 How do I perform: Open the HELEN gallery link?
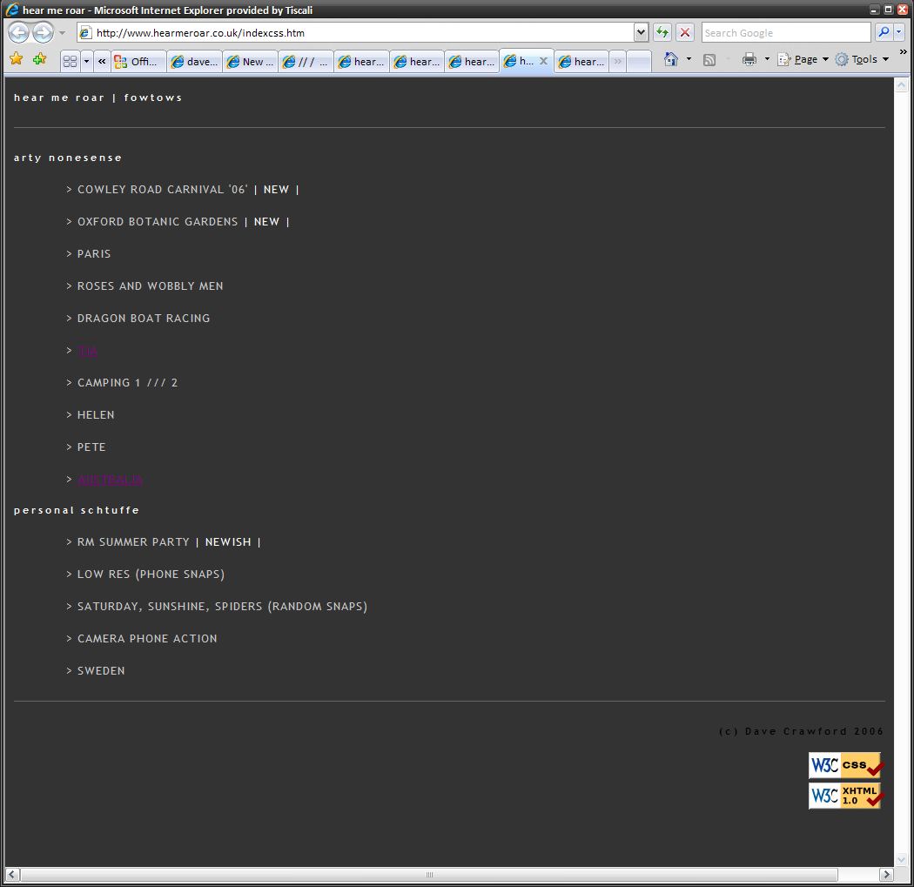pyautogui.click(x=96, y=415)
